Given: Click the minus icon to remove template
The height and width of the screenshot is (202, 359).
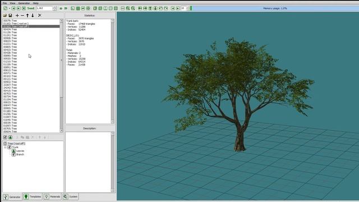Looking at the screenshot, I should pos(22,15).
